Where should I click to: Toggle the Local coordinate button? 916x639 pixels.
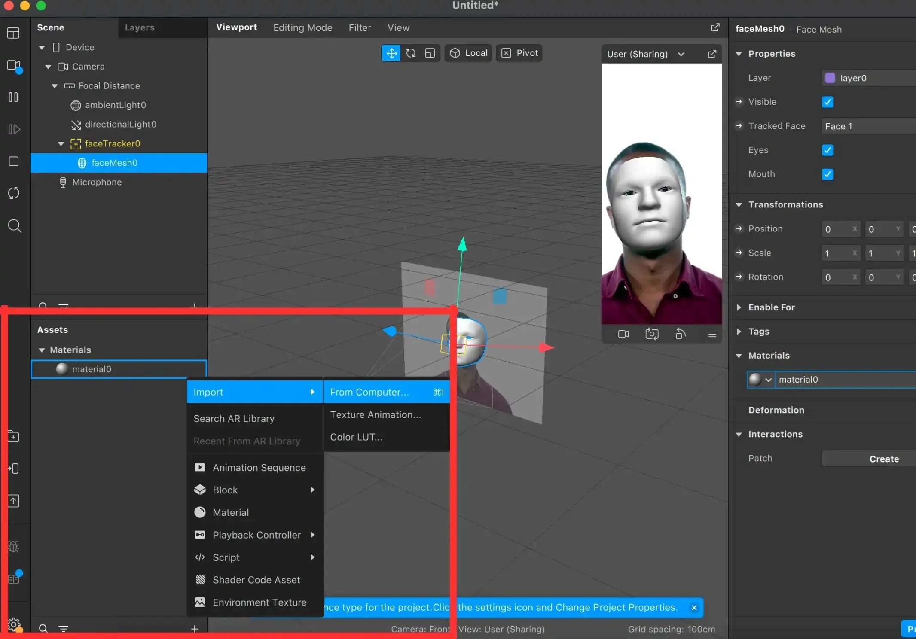[x=468, y=53]
